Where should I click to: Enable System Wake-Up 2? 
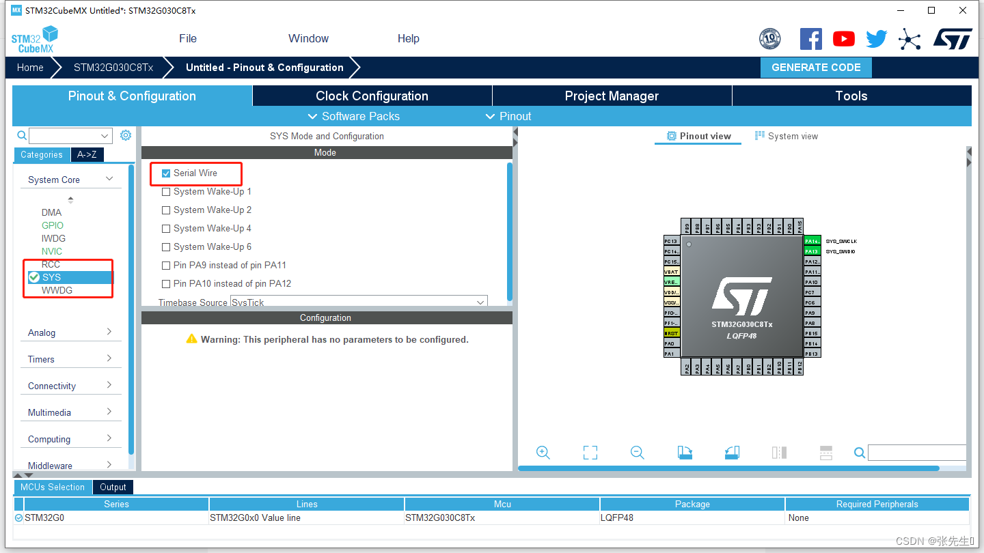point(165,210)
